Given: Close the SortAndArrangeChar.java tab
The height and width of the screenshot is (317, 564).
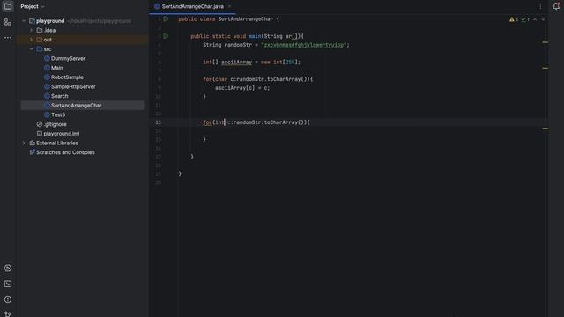Looking at the screenshot, I should tap(229, 6).
